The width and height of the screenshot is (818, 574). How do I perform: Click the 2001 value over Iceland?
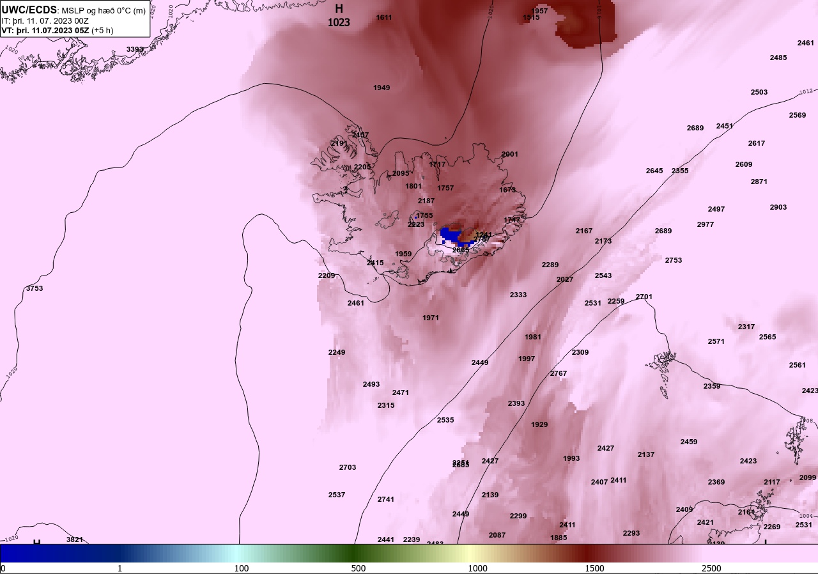coord(510,154)
